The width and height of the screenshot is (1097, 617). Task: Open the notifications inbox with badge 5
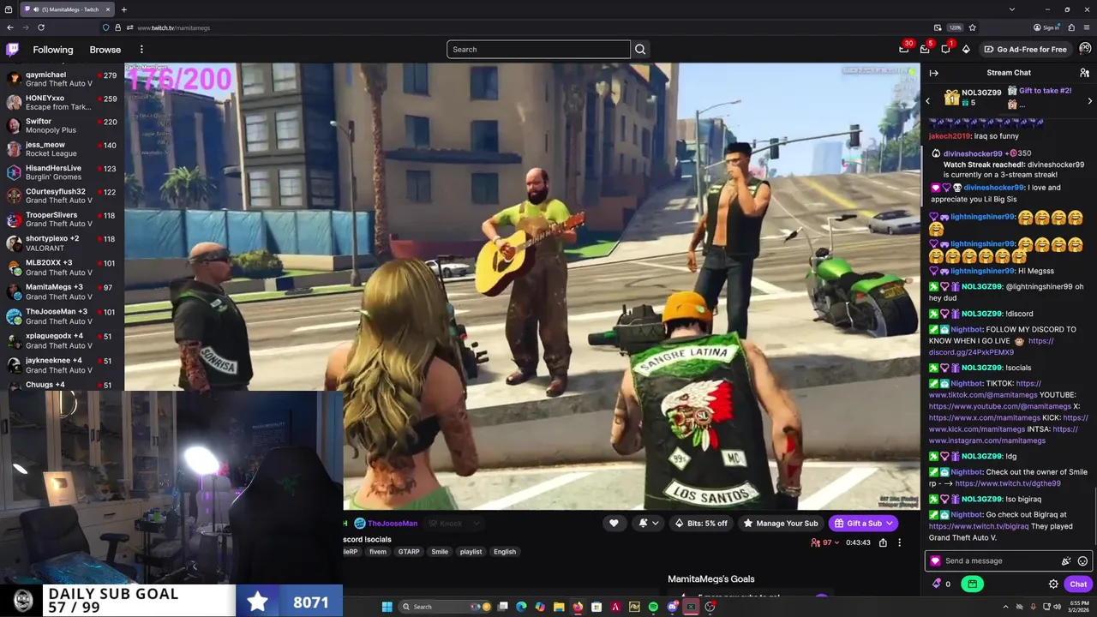click(x=925, y=49)
